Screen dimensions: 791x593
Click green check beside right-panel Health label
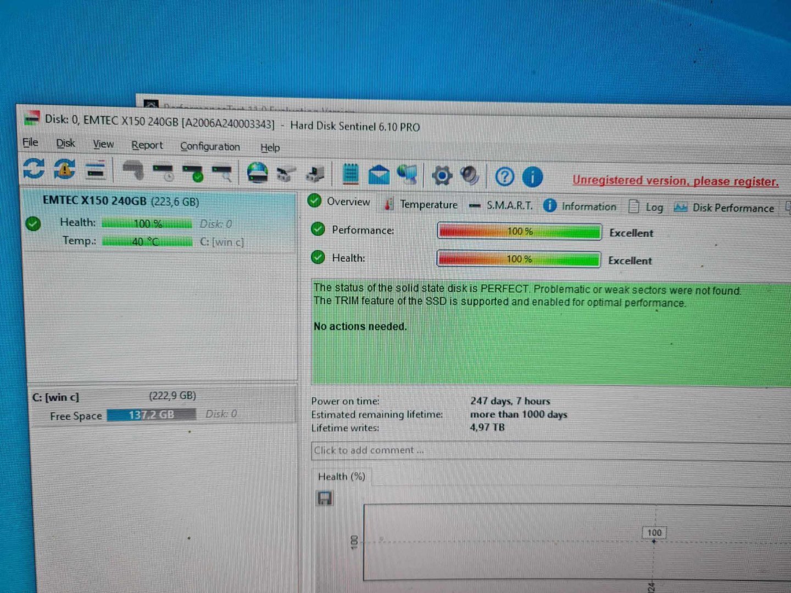click(x=318, y=256)
